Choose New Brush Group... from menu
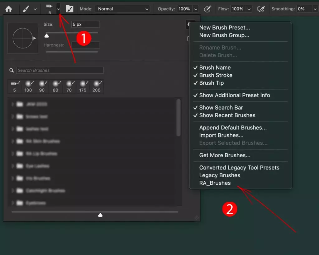 224,35
